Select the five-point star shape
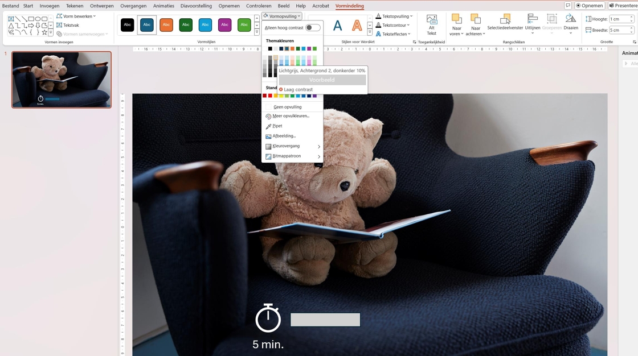Viewport: 638px width, 356px height. [44, 32]
